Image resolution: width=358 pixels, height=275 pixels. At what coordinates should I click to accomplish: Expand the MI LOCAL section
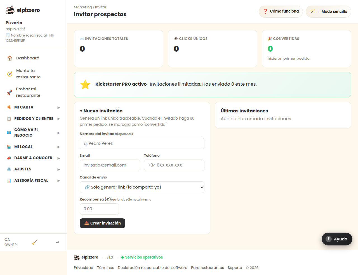34,147
